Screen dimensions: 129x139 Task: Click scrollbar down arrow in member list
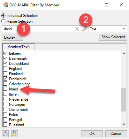coord(124,124)
